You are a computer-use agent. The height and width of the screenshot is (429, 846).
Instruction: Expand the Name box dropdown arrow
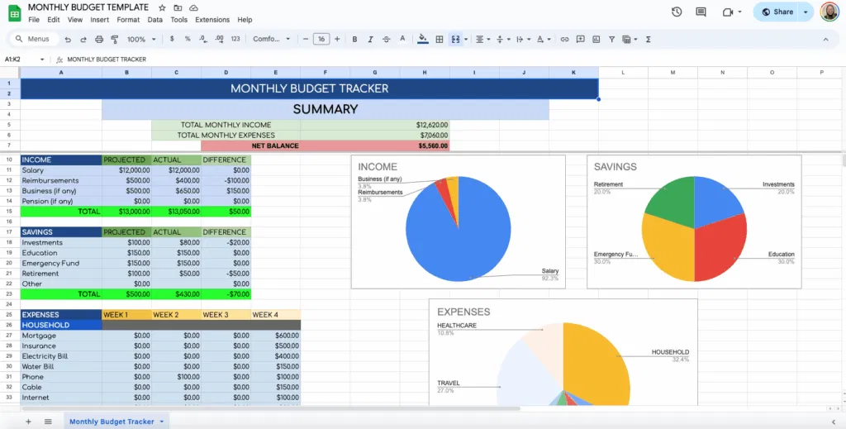pyautogui.click(x=42, y=60)
